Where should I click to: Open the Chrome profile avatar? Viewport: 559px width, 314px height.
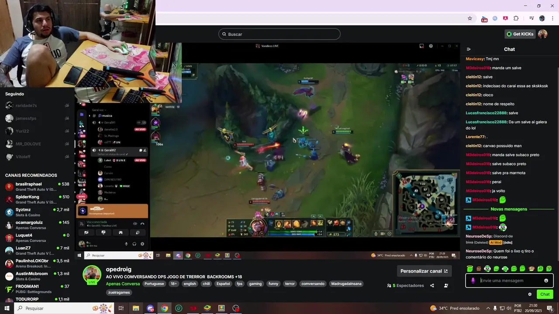pos(542,18)
